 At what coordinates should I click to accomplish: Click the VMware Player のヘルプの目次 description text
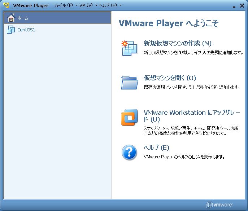coord(184,157)
